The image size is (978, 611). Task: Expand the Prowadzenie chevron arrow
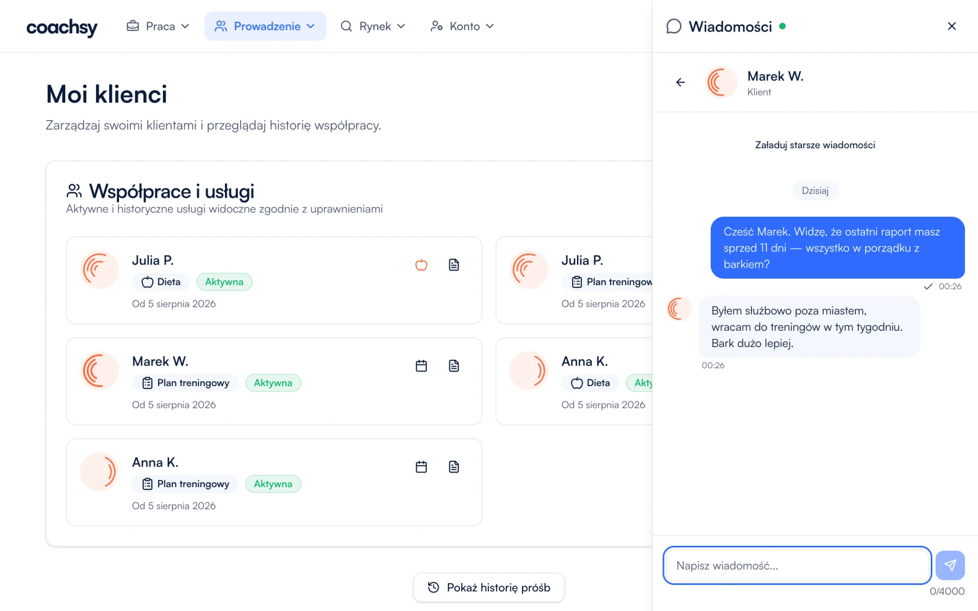(x=311, y=26)
